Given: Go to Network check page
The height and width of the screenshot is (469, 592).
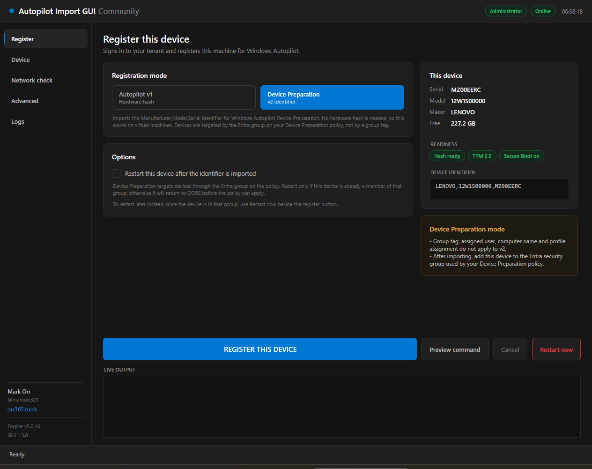Looking at the screenshot, I should (x=45, y=80).
